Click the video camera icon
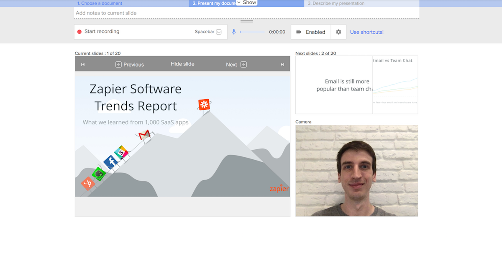The width and height of the screenshot is (502, 254). pyautogui.click(x=299, y=32)
